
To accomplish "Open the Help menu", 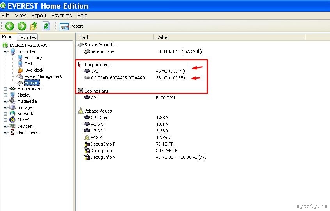I will [x=82, y=15].
